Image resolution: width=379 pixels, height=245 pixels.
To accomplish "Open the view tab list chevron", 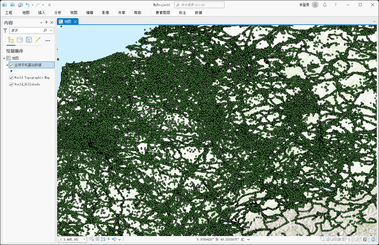I will [374, 22].
